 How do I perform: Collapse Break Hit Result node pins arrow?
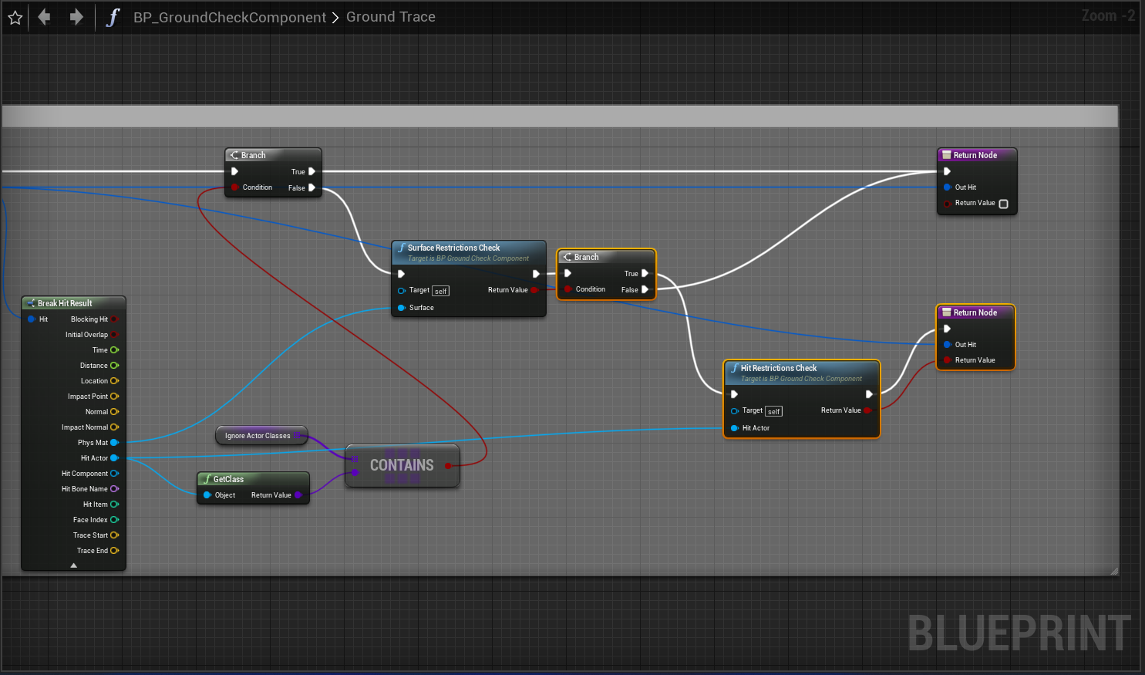coord(74,565)
